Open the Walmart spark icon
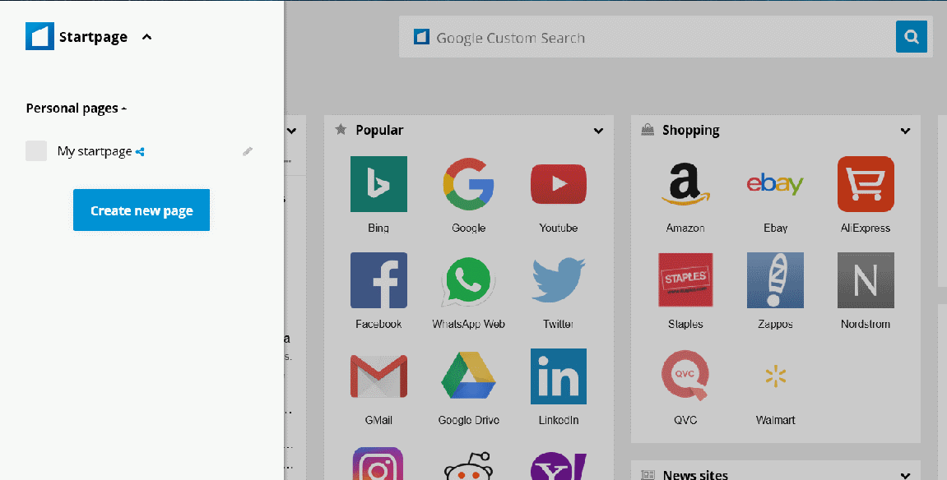This screenshot has height=480, width=947. click(775, 377)
